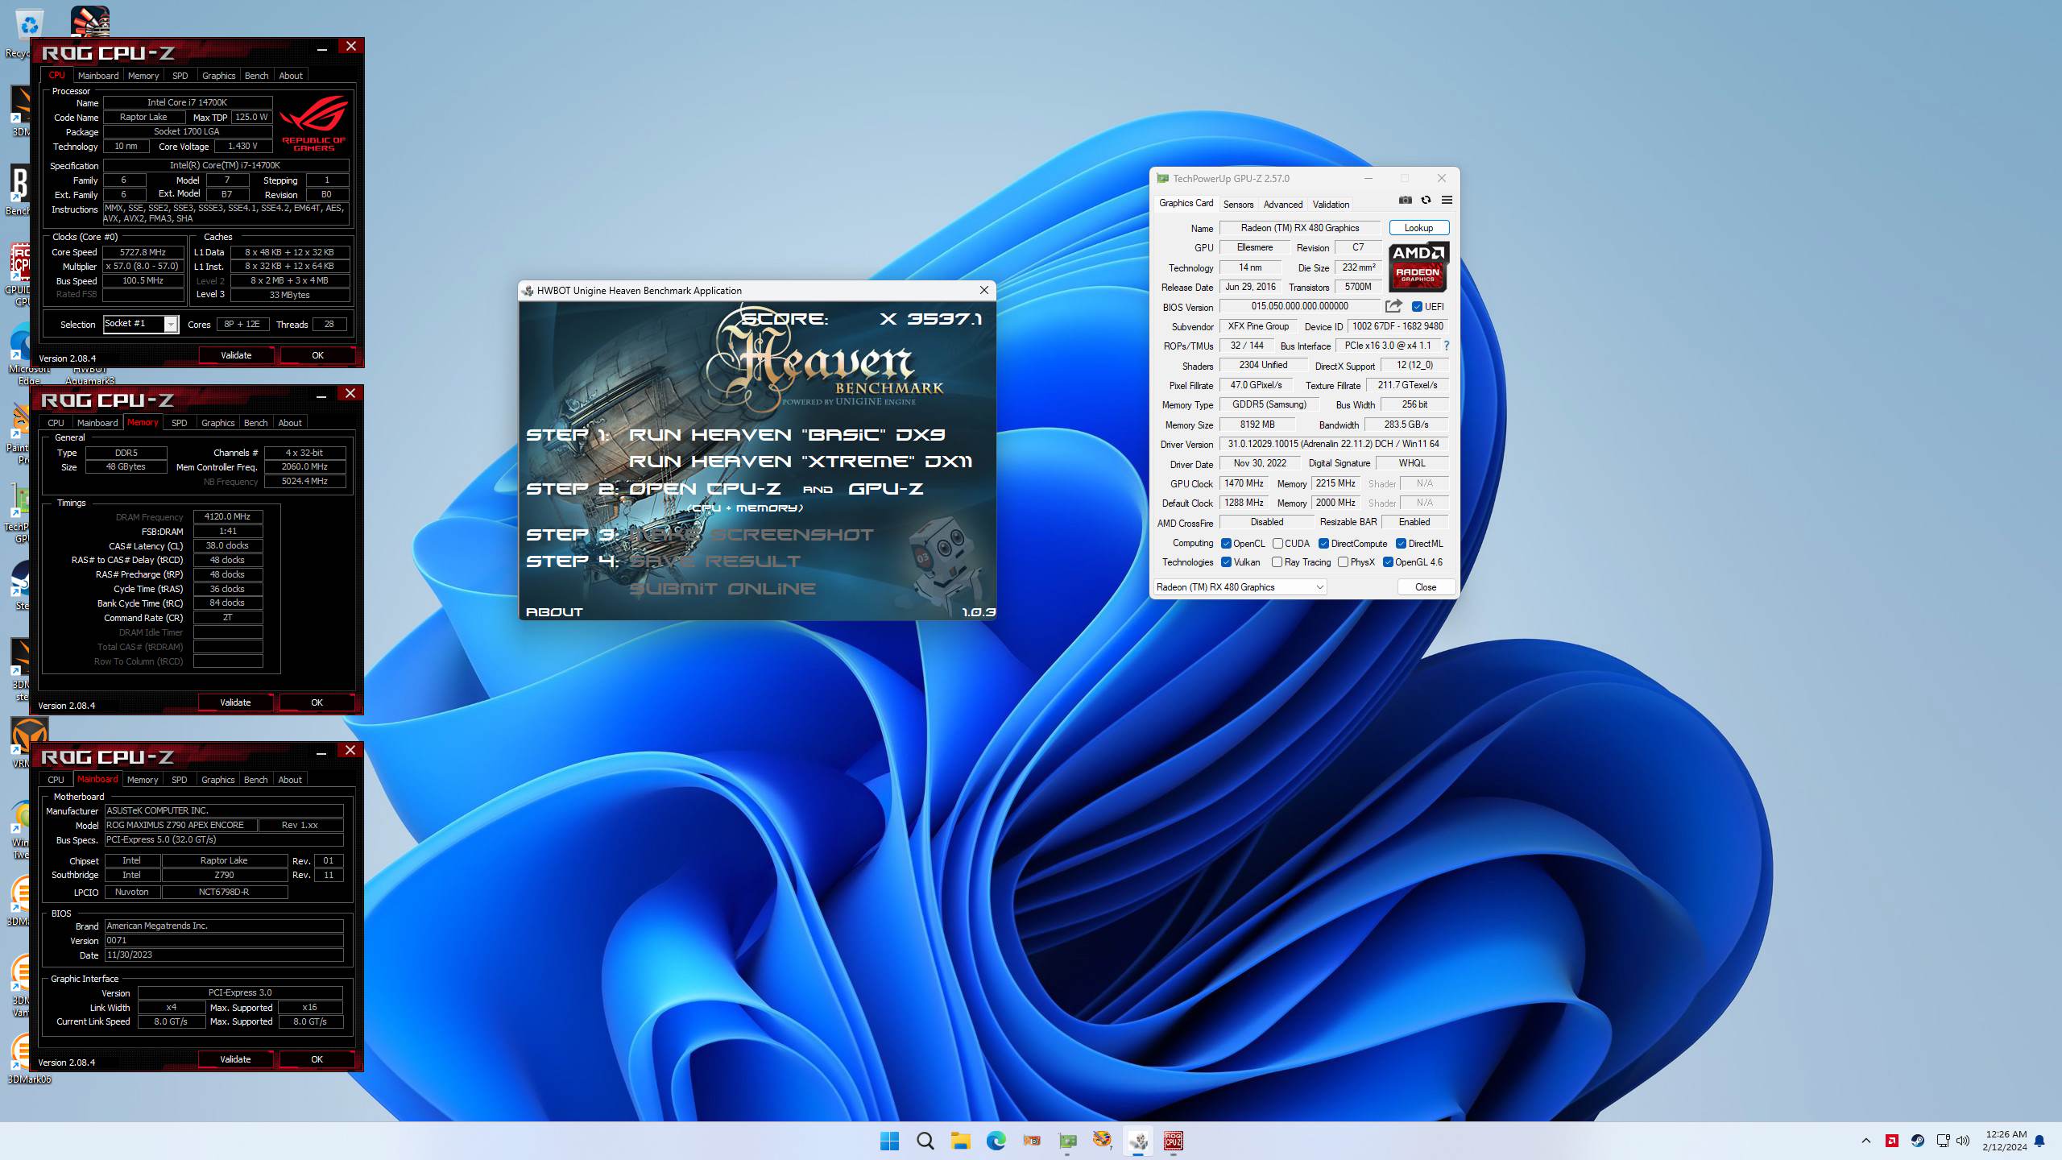Screen dimensions: 2062x1160
Task: Toggle the Vulkan checkbox
Action: [1226, 562]
